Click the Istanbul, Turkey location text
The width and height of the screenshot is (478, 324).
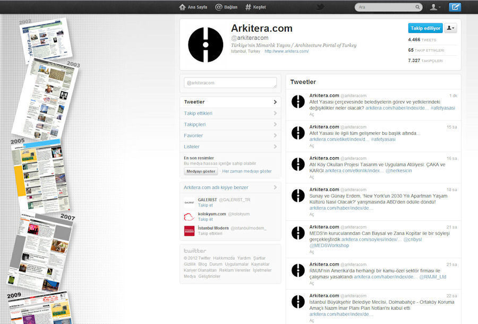[246, 51]
